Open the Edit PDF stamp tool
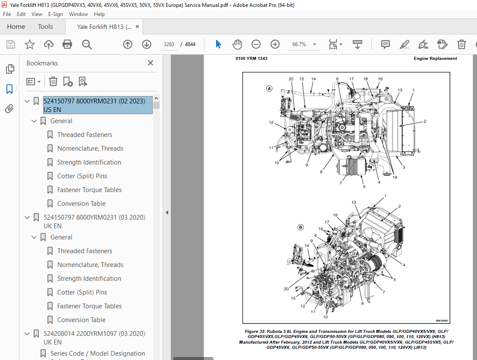The image size is (477, 360). (x=442, y=44)
